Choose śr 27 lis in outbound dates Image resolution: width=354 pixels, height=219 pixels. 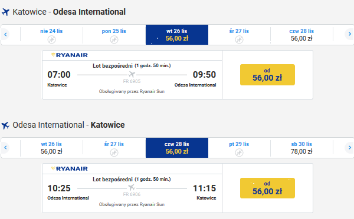239,35
